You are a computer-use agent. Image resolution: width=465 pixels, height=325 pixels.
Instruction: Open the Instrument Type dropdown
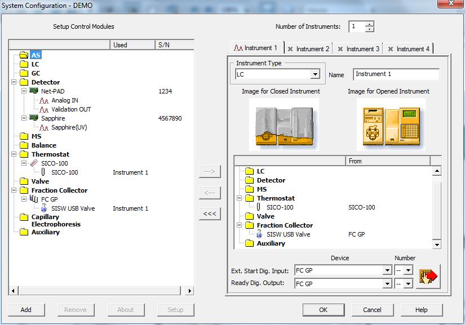point(315,74)
